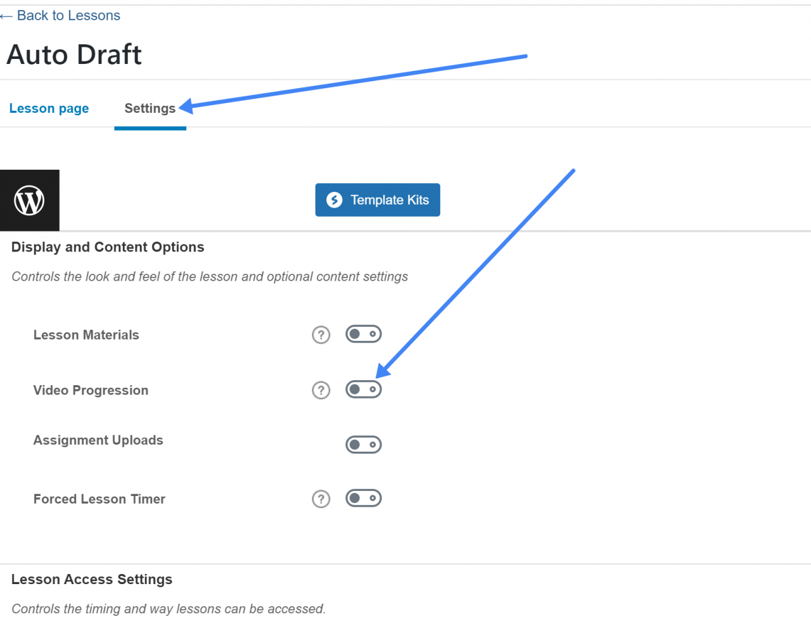Switch on the Forced Lesson Timer
The image size is (811, 643).
363,499
